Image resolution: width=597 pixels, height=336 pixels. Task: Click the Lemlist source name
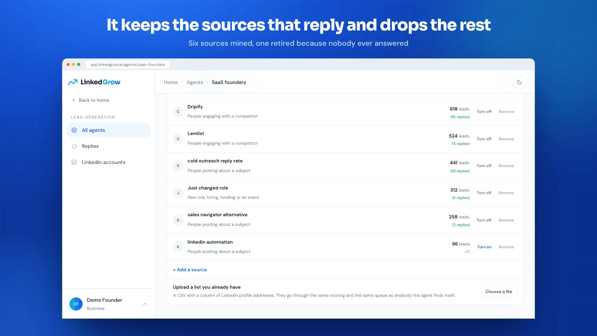[196, 133]
